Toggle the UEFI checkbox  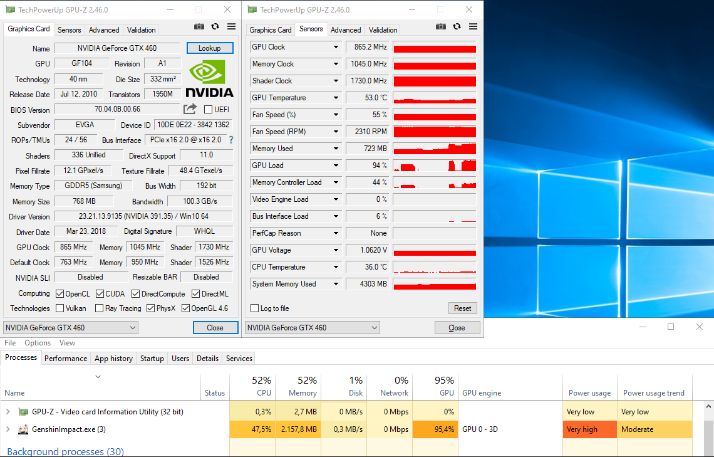(208, 109)
